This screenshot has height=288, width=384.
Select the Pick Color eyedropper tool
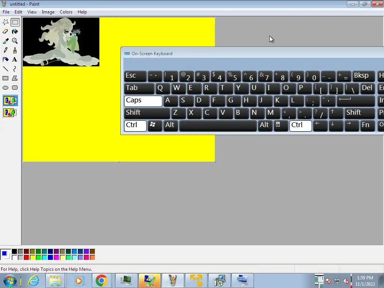[x=5, y=41]
